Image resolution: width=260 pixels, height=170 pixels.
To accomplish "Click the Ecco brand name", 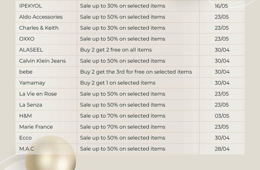I will 26,138.
